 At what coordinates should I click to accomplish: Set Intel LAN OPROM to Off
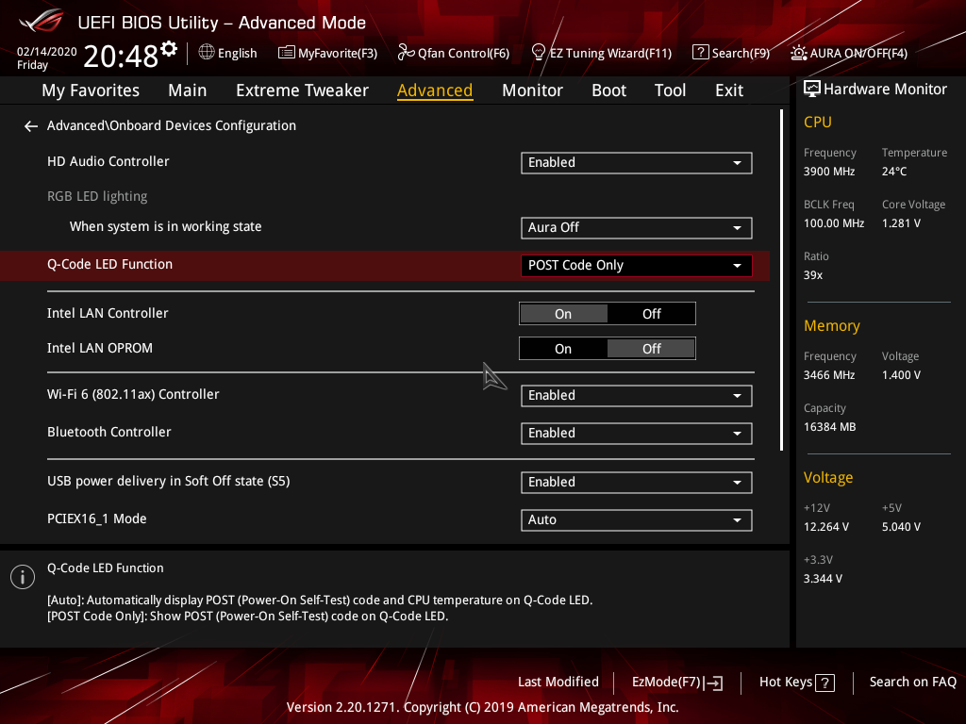pos(651,349)
